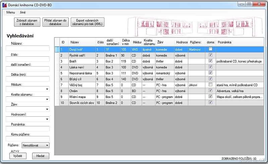Toggle the doma checkbox for Dvojí tvář
The height and width of the screenshot is (164, 268).
click(210, 49)
